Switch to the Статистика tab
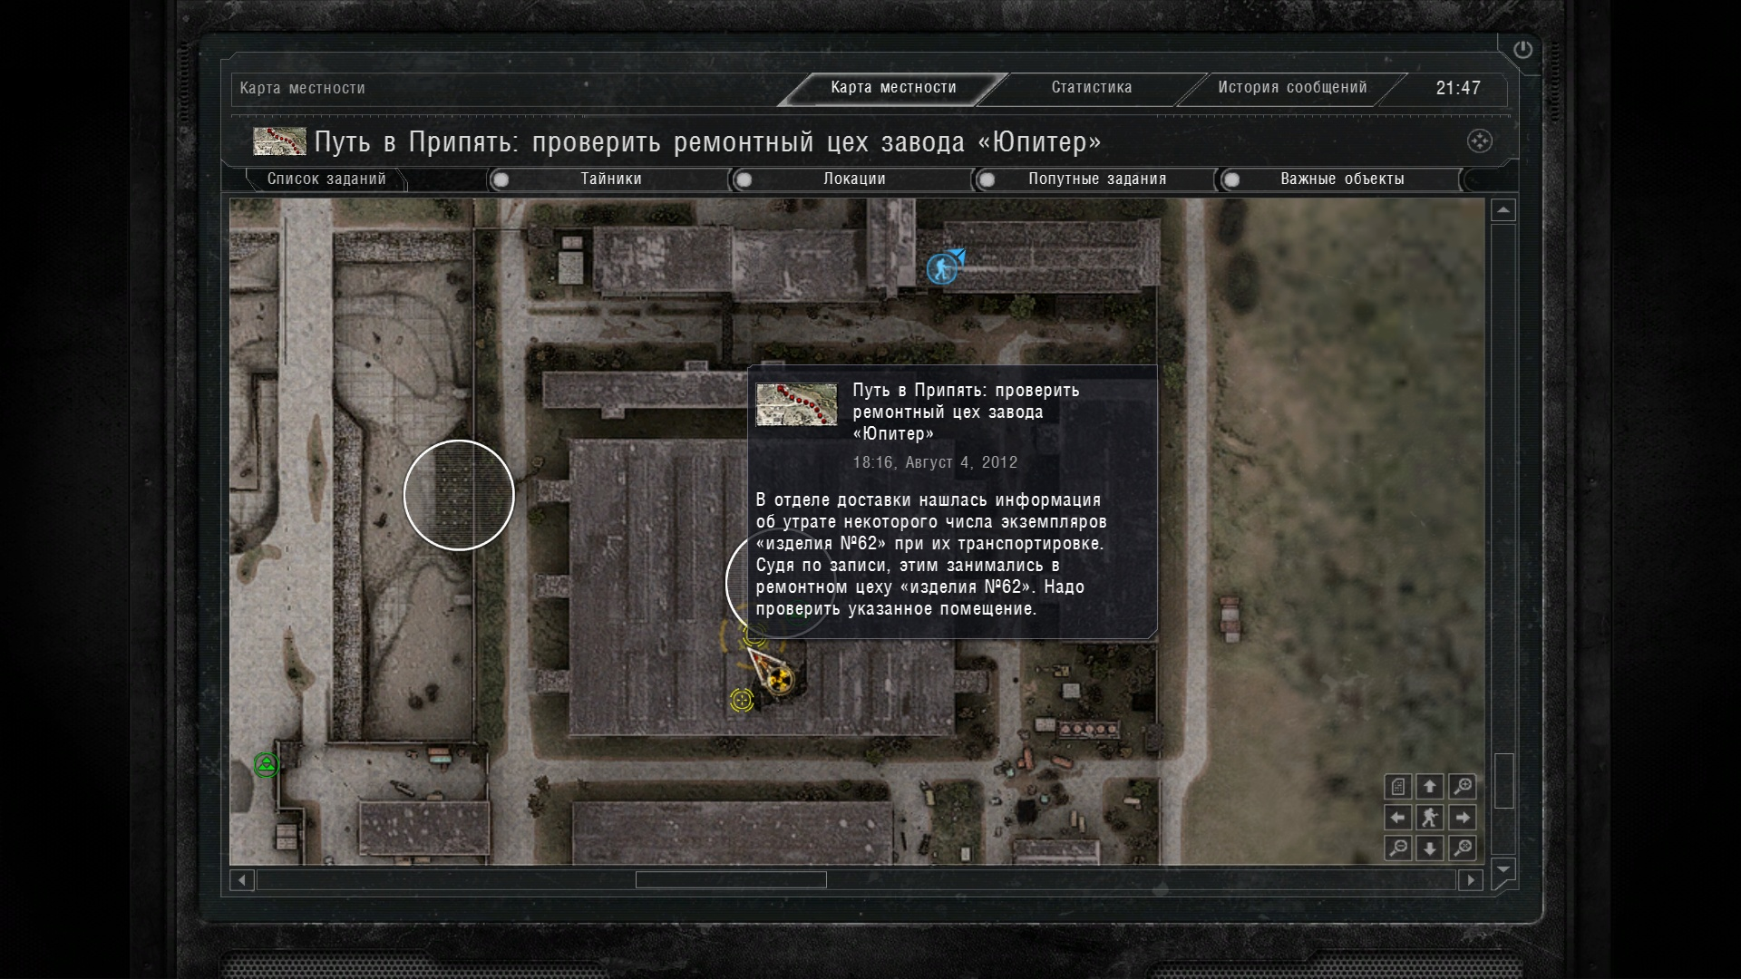The image size is (1741, 979). [1091, 88]
